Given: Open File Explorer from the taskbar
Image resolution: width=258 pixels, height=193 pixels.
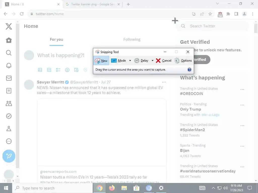Looking at the screenshot, I should pyautogui.click(x=124, y=188).
